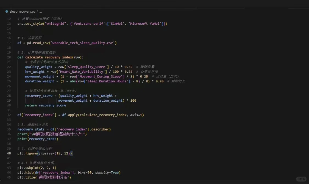Image resolution: width=309 pixels, height=184 pixels.
Task: Open the sleep_recovery.py breadcrumb
Action: pos(23,12)
